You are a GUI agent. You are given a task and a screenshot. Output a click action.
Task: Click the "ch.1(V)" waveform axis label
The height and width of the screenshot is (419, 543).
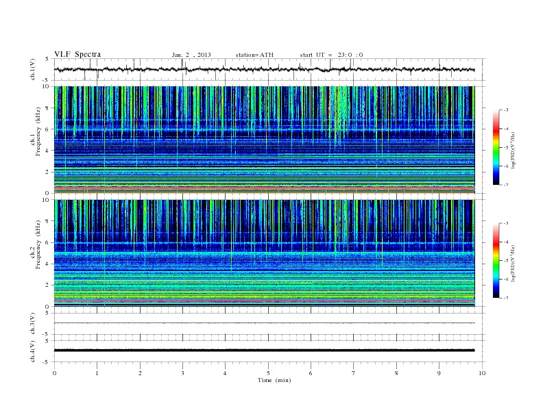33,69
